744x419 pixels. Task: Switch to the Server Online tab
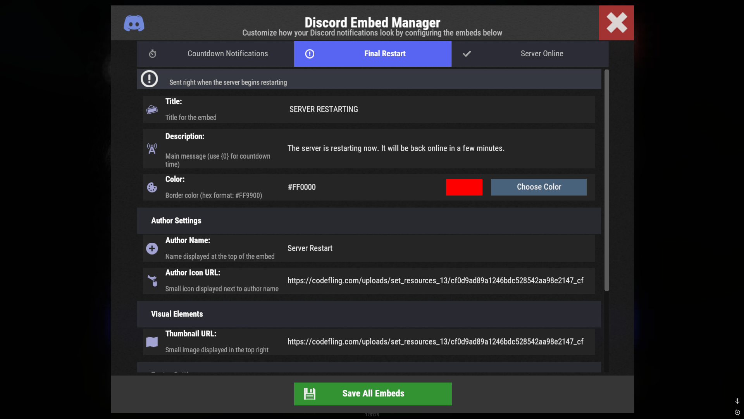[x=530, y=54]
